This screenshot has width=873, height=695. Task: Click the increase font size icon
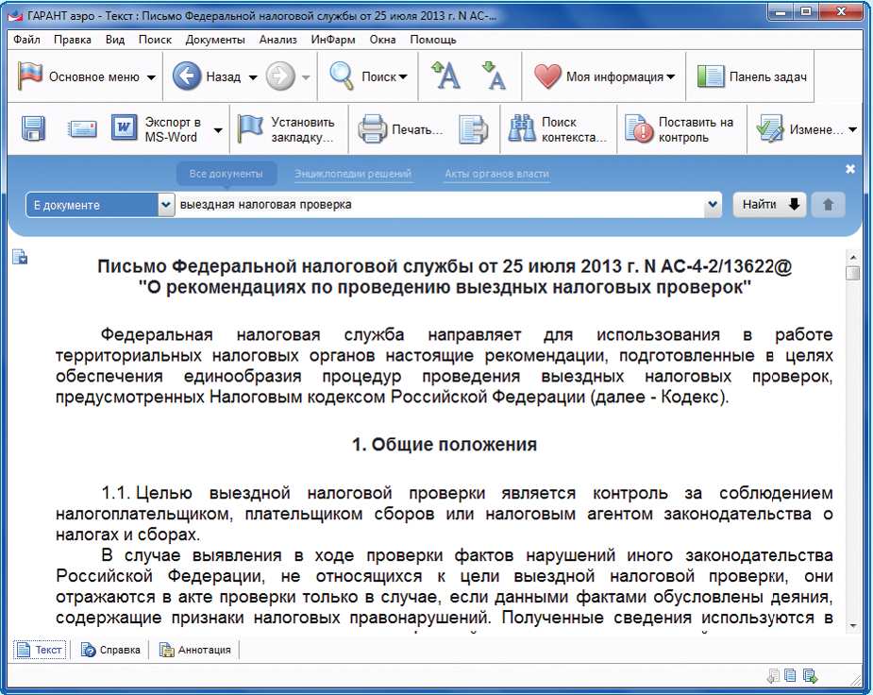tap(445, 76)
